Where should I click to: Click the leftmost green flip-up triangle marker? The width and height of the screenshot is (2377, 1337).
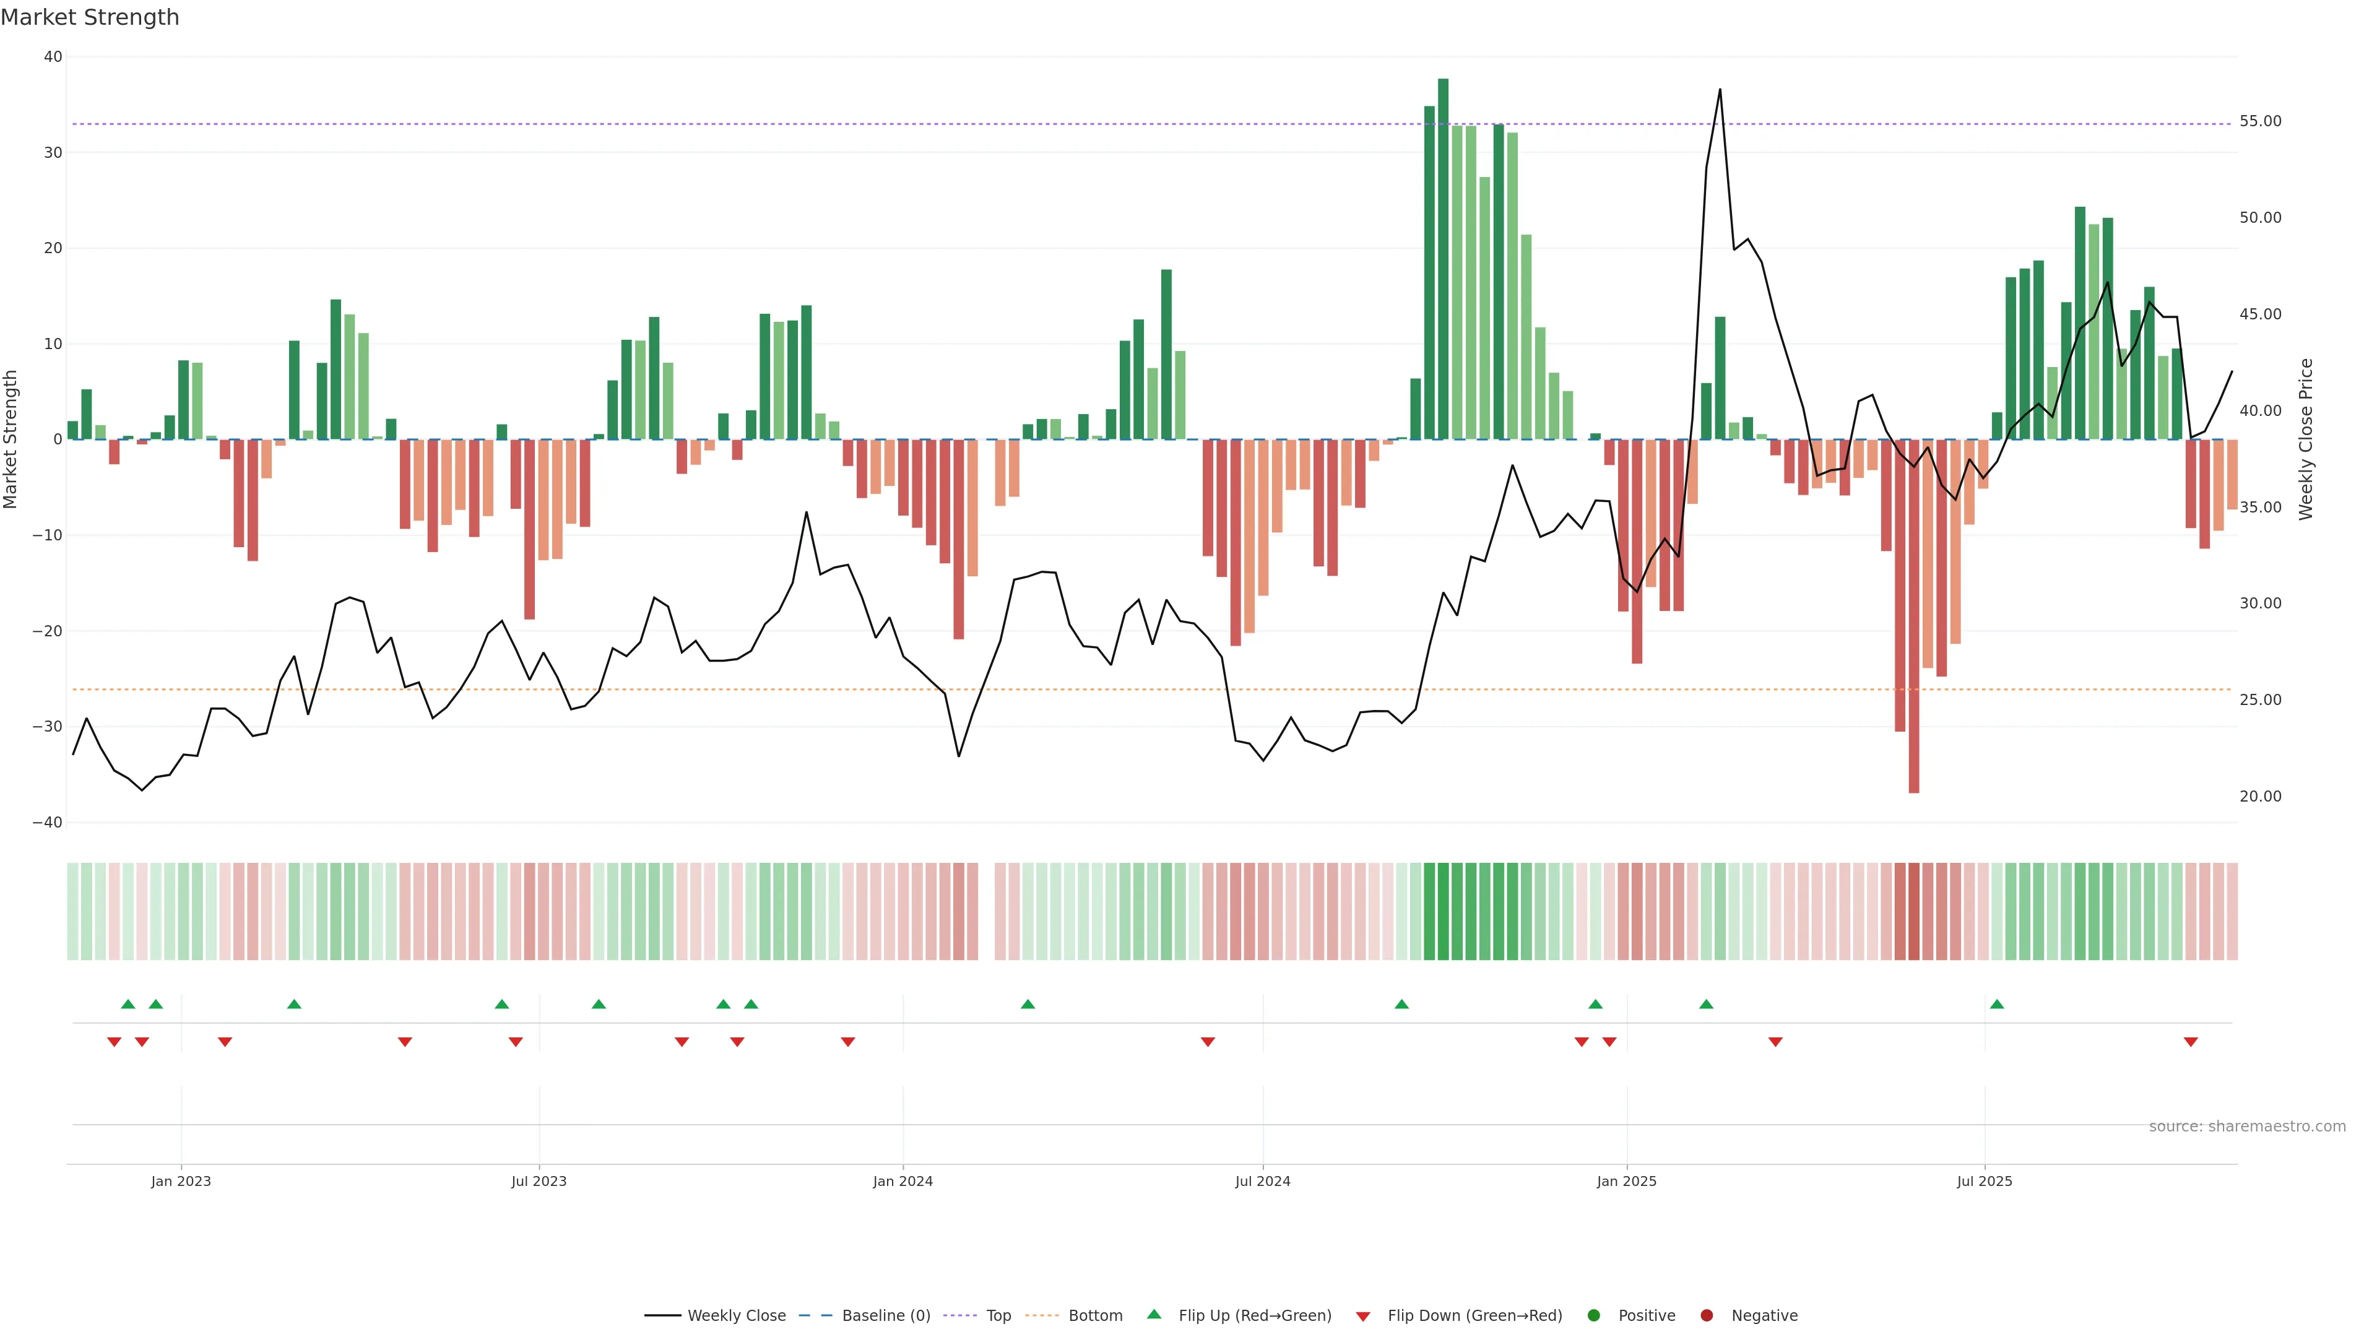pos(128,1004)
